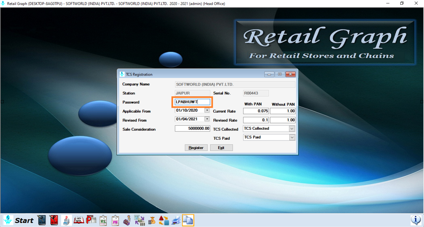Click the Retail Graph logo in the bottom toolbar
Viewport: 424px width, 227px height.
point(8,220)
